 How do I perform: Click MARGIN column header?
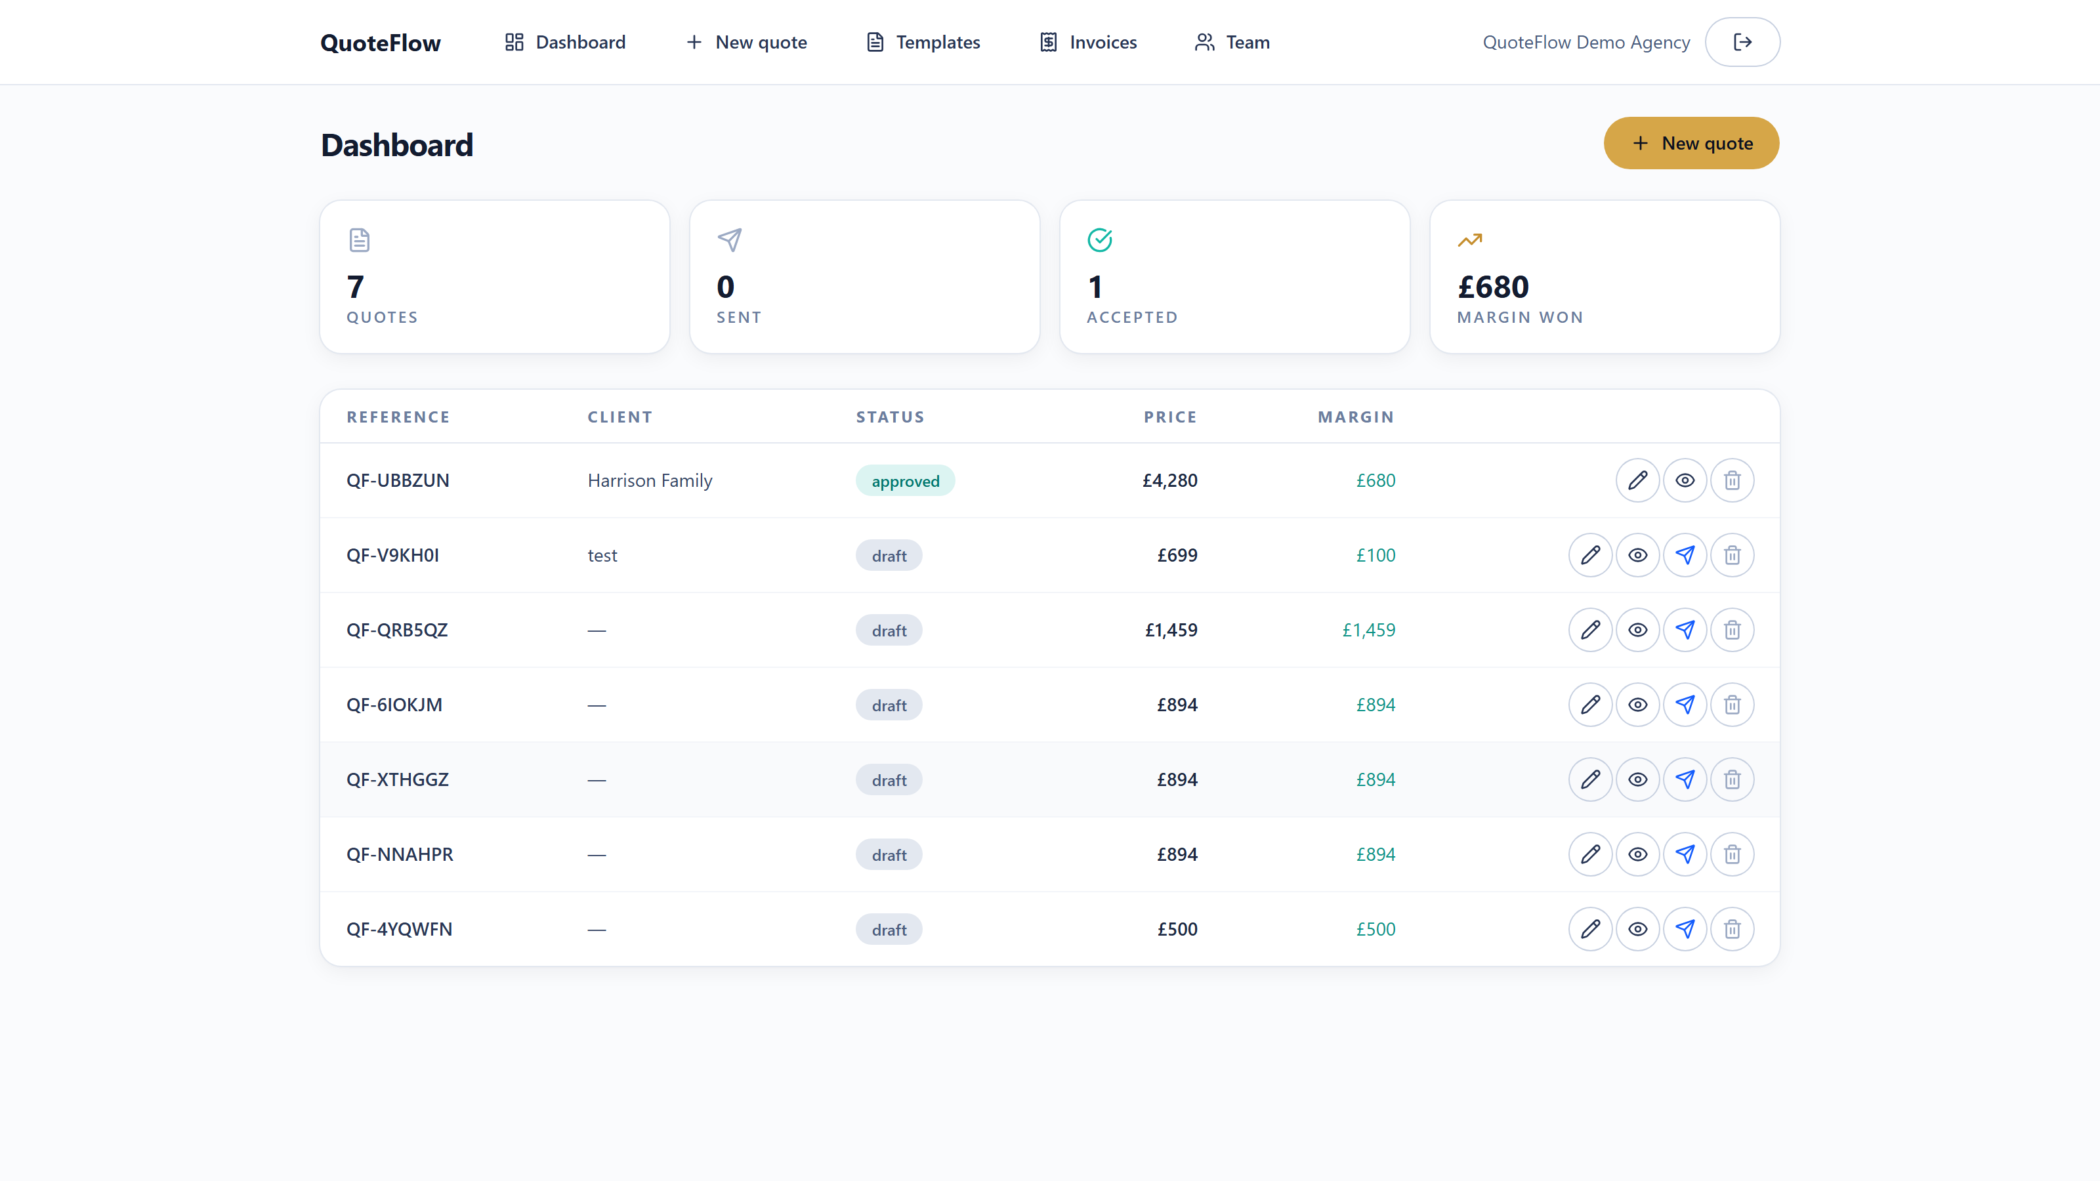[x=1356, y=417]
